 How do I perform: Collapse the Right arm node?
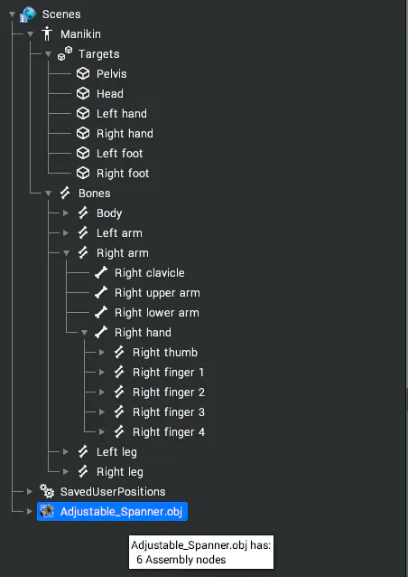tap(66, 253)
